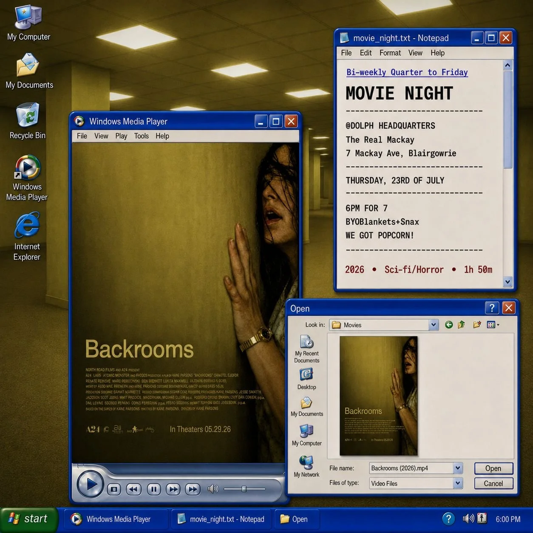Click the rewind button in Media Player
Screen dimensions: 533x533
coord(133,489)
